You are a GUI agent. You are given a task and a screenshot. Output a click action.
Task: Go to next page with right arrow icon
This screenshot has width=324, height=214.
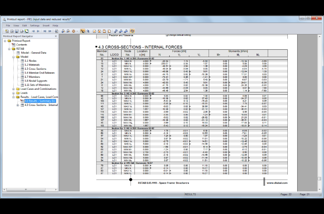click(38, 31)
